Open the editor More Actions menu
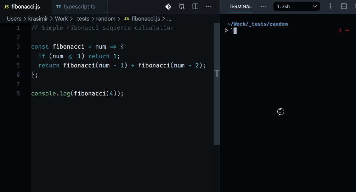Screen dimensions: 356x192 click(209, 7)
